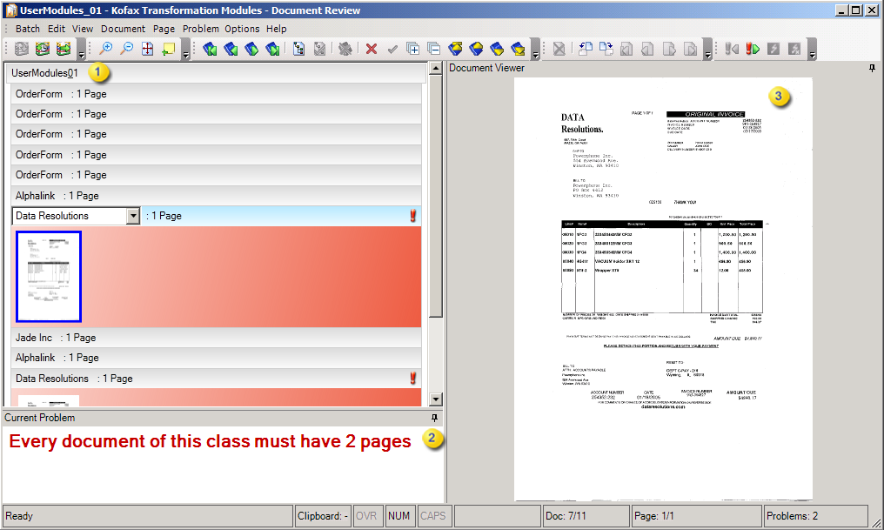Open the Problem menu
Viewport: 884px width, 530px height.
point(201,29)
